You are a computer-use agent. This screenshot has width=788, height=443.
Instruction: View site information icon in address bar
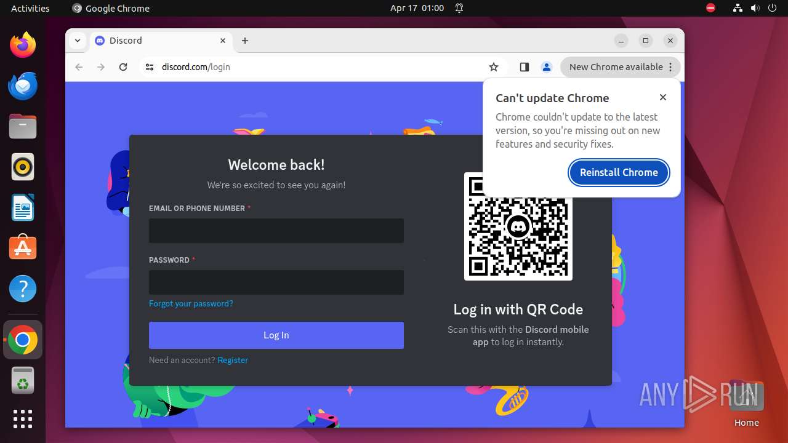(x=150, y=67)
